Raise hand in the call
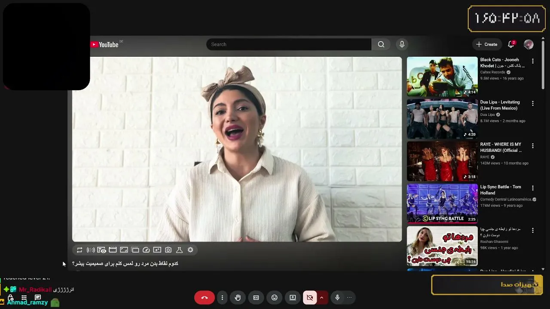The image size is (550, 309). [238, 297]
